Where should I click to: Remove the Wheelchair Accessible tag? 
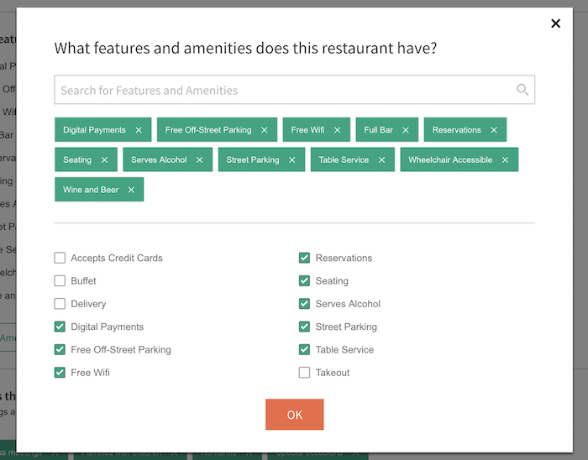coord(505,160)
